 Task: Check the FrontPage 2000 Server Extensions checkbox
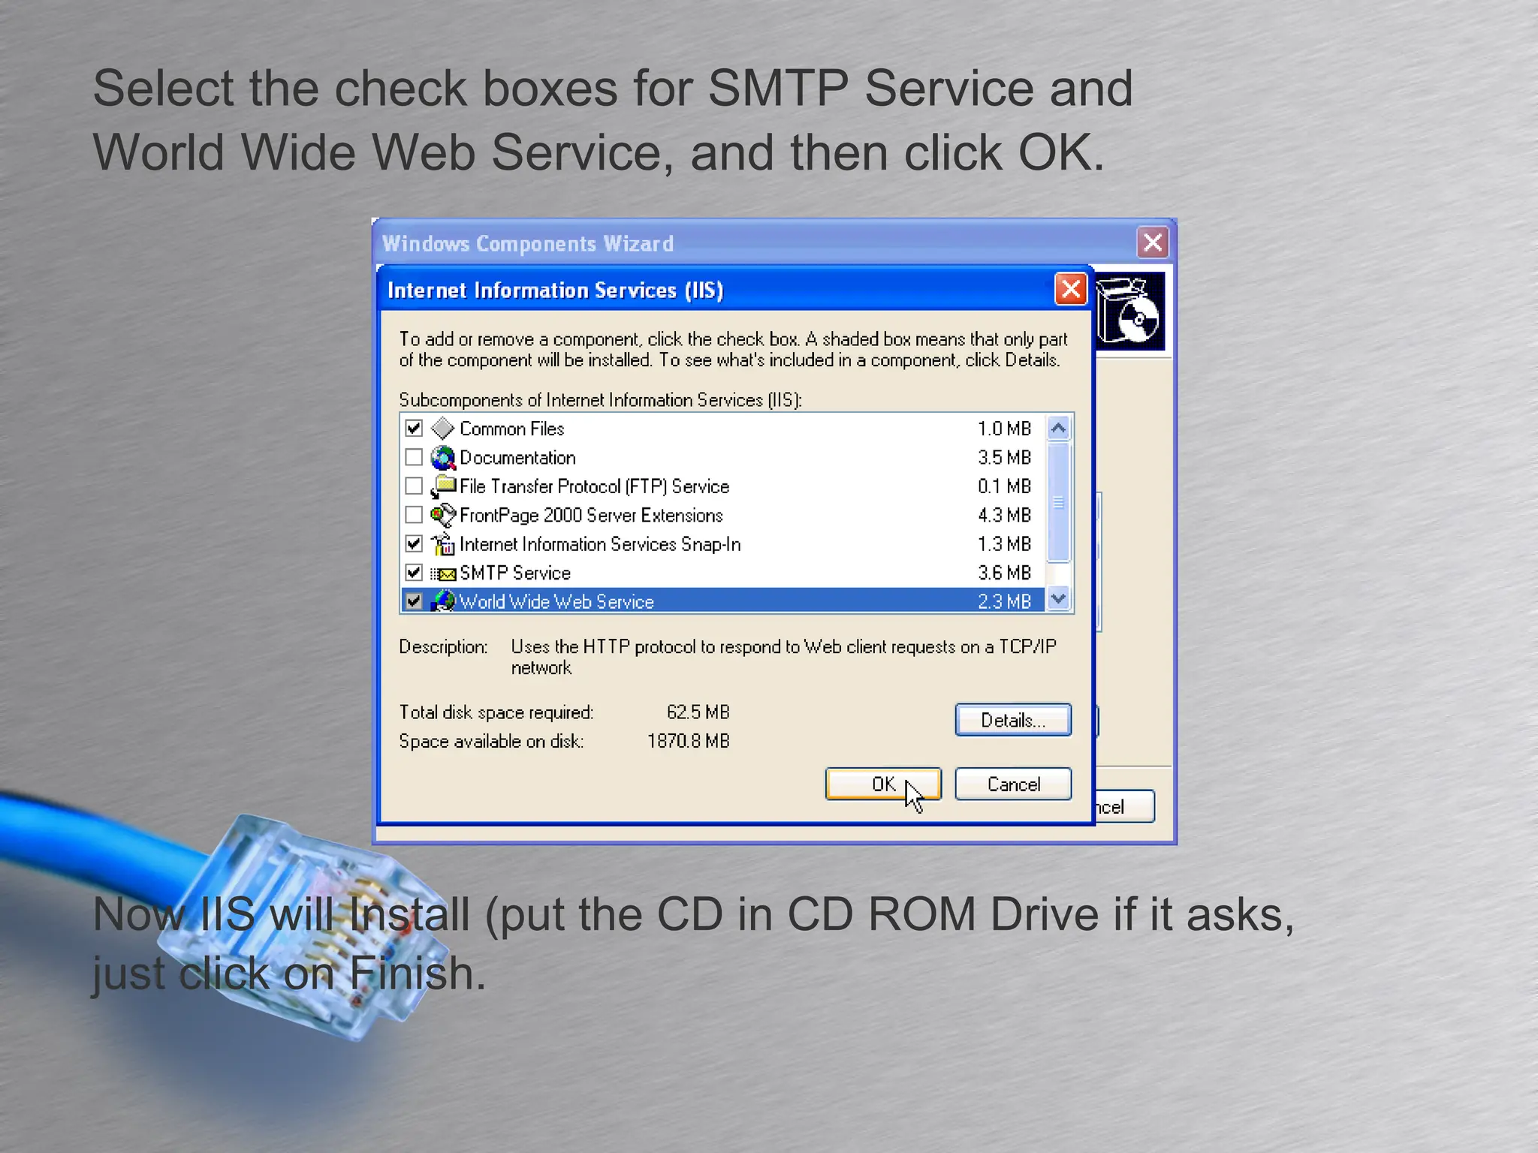point(414,515)
